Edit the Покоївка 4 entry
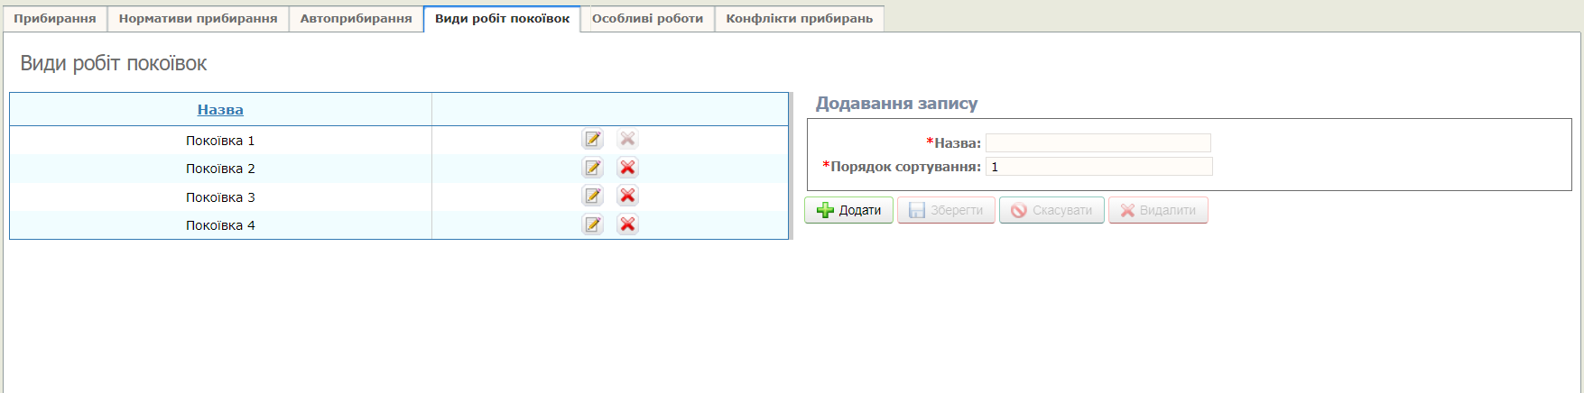Image resolution: width=1584 pixels, height=393 pixels. [x=592, y=224]
